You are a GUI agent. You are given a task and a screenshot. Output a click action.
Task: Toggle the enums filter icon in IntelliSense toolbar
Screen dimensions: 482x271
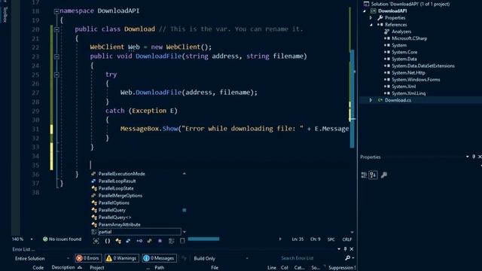click(149, 241)
